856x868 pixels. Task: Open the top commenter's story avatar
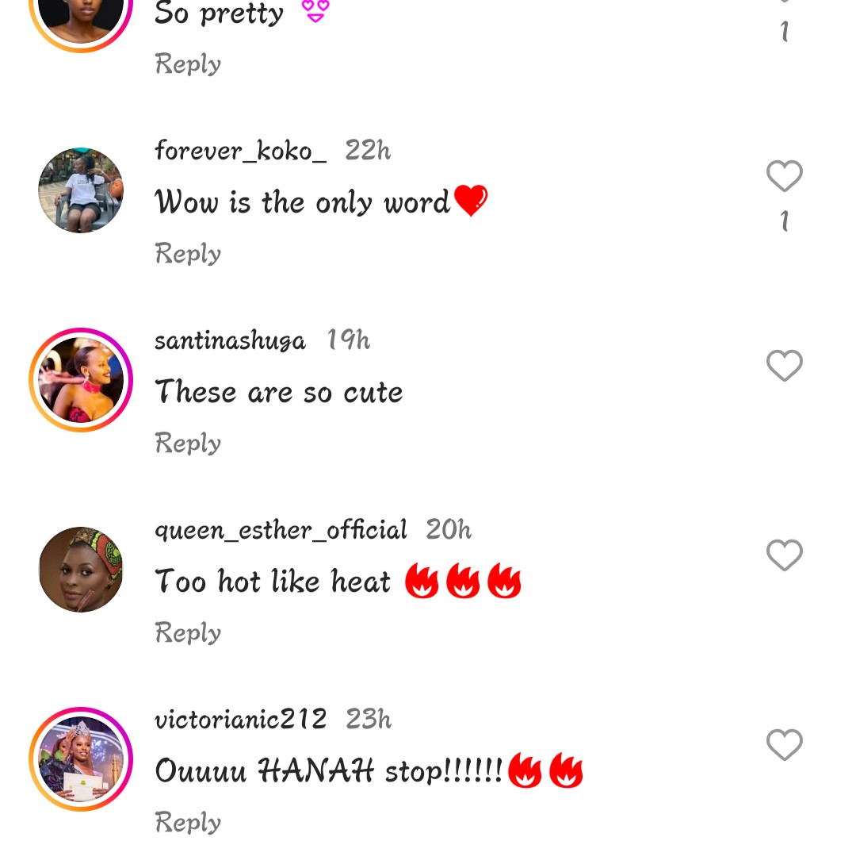coord(81,17)
